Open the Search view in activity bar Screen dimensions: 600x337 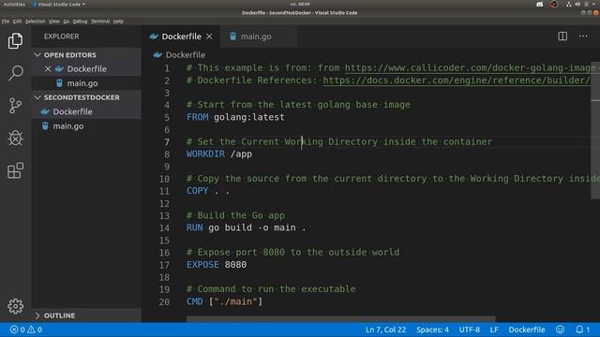(15, 73)
